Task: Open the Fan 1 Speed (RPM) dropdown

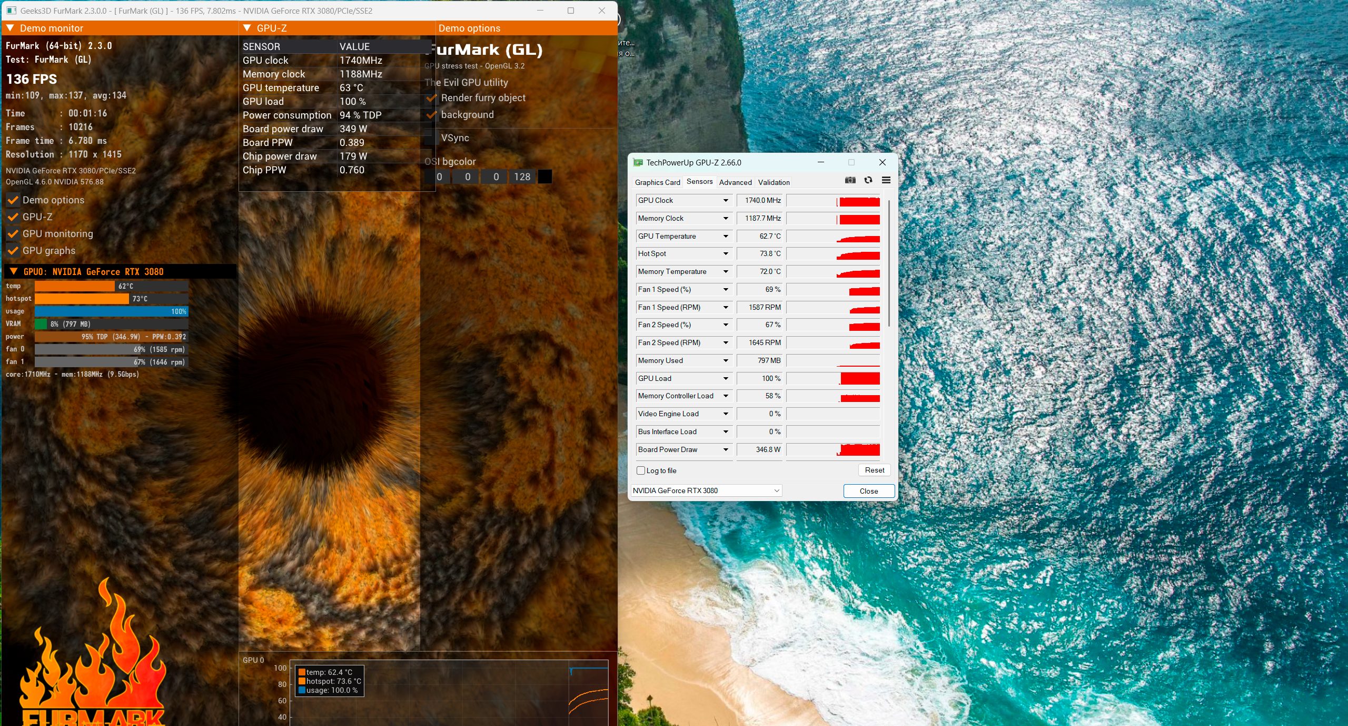Action: pyautogui.click(x=726, y=307)
